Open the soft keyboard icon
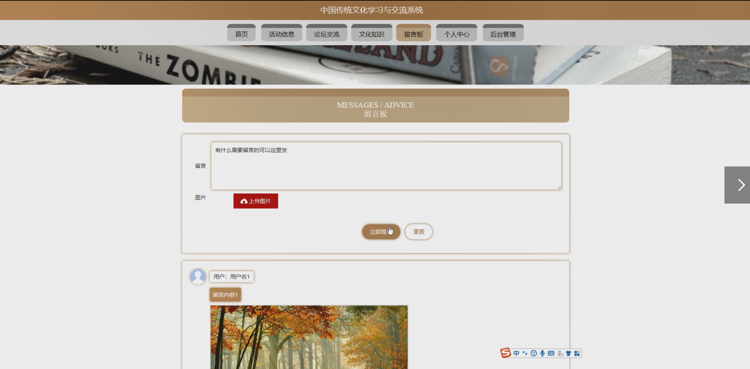The image size is (750, 369). (551, 353)
